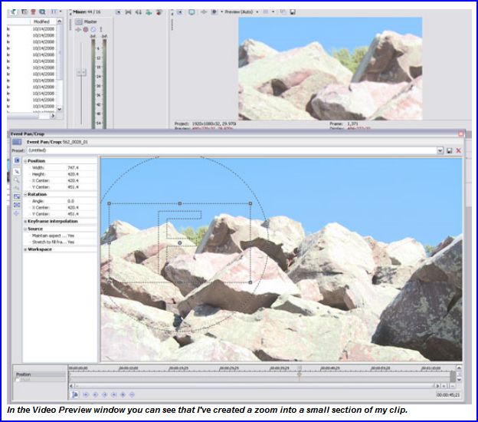Select Position row in keyframe track list
The width and height of the screenshot is (478, 422).
(40, 374)
